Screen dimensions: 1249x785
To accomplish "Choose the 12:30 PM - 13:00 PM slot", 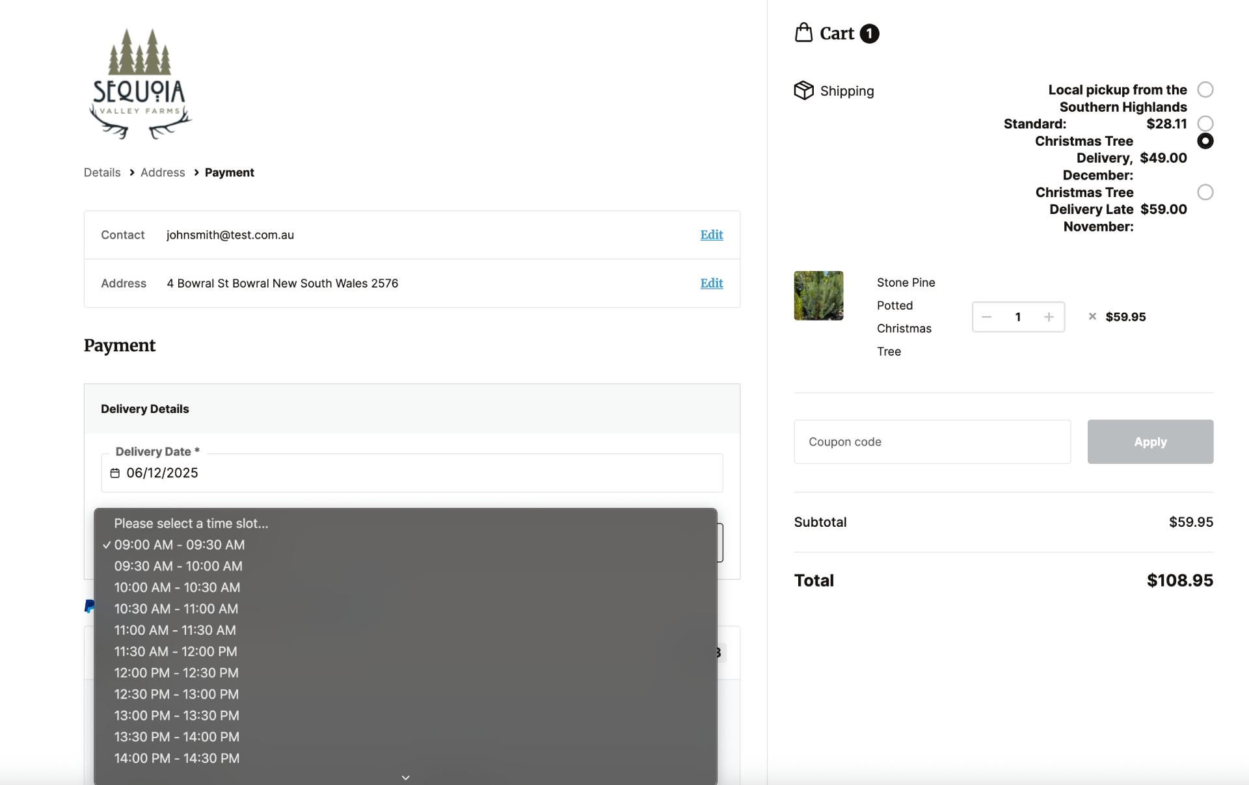I will coord(176,695).
